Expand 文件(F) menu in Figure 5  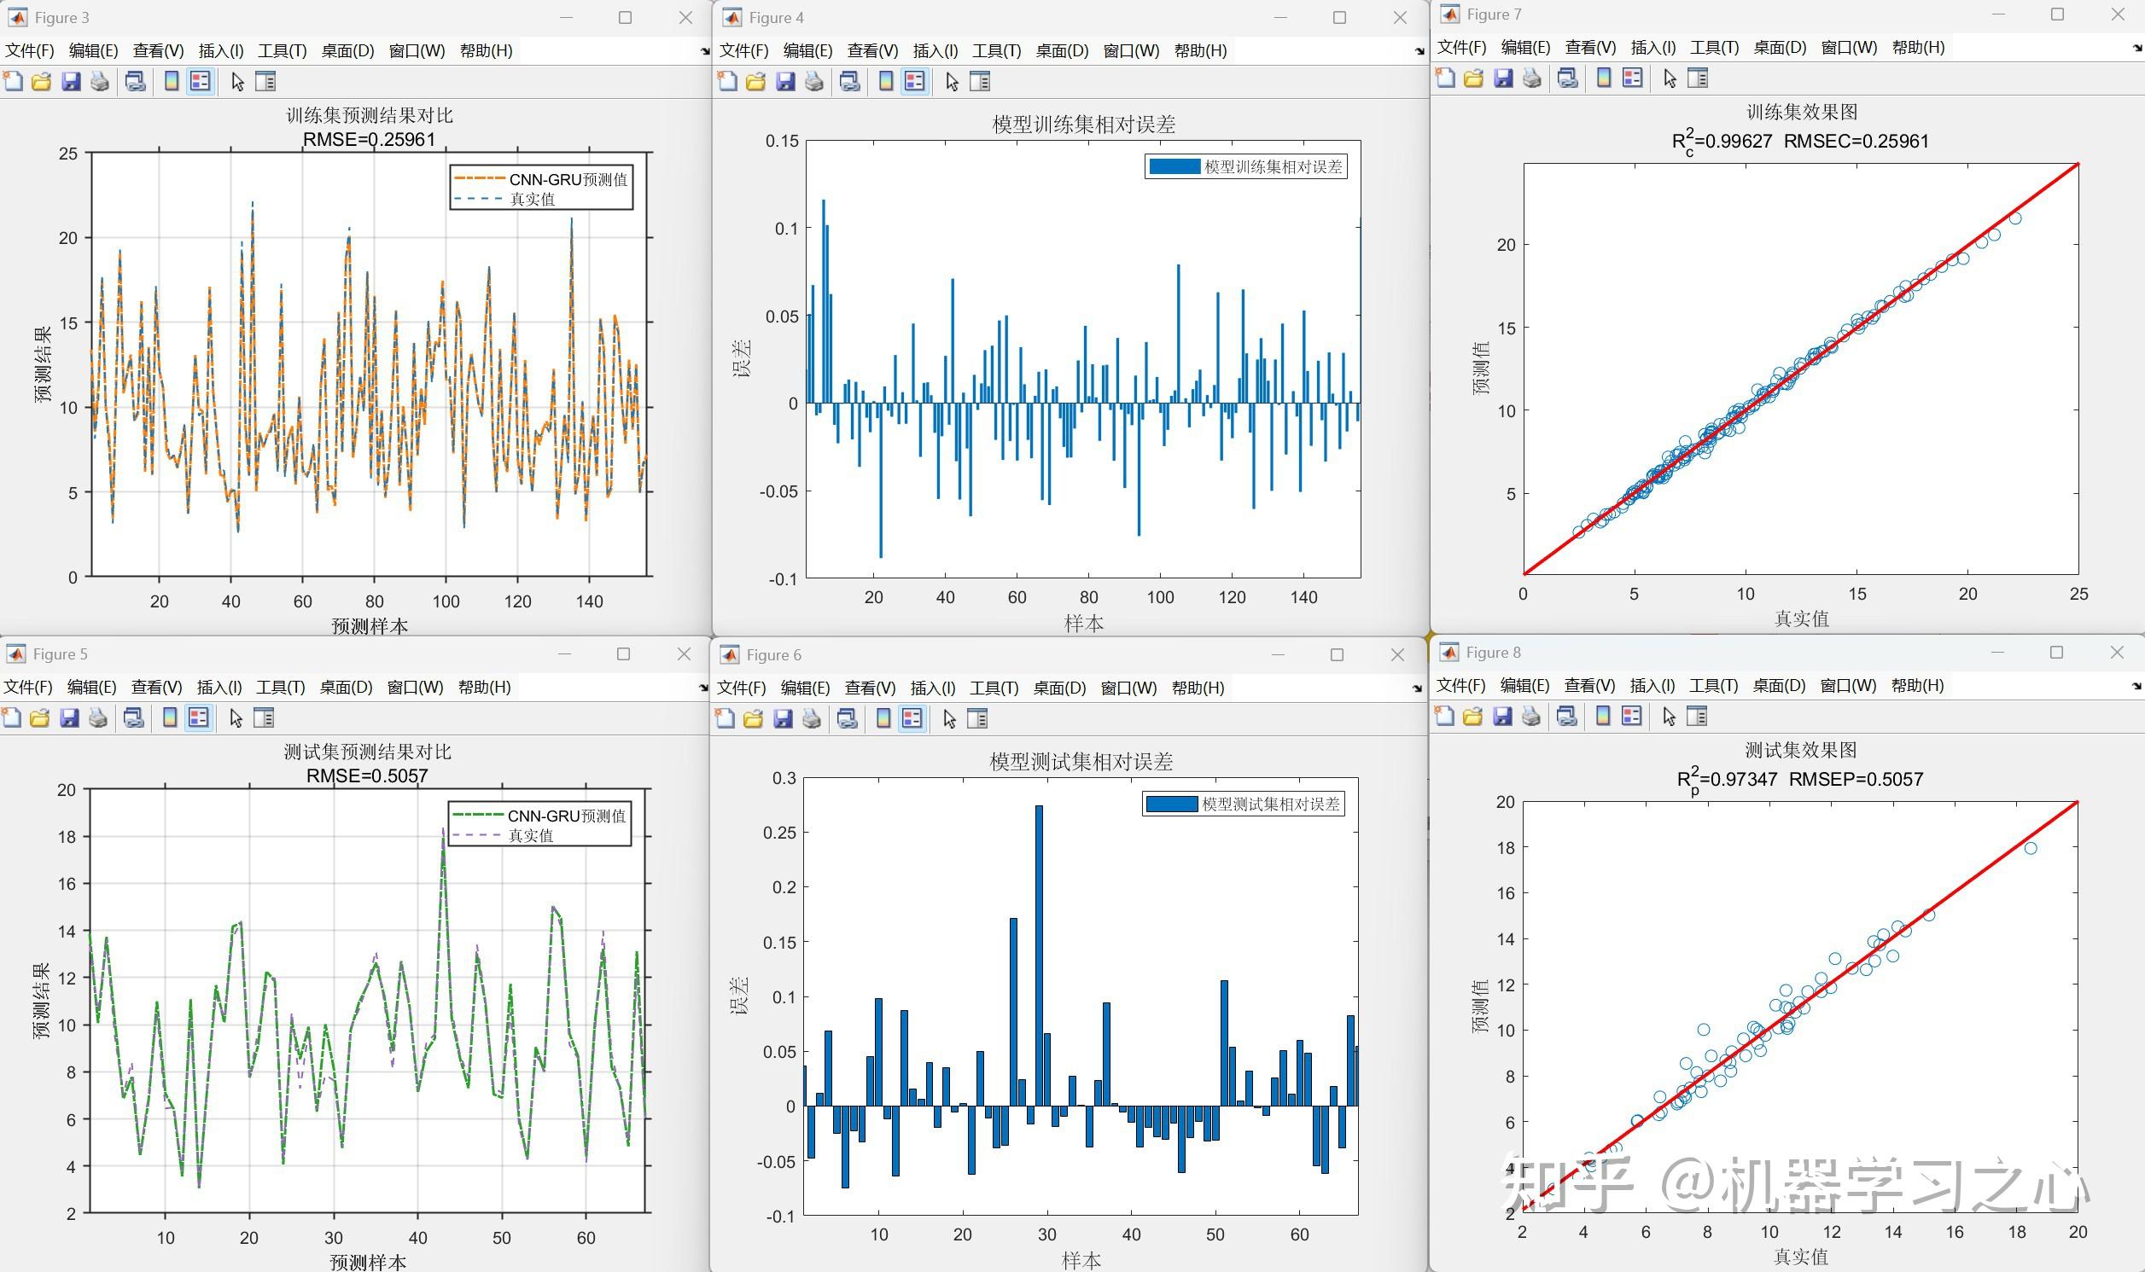pyautogui.click(x=27, y=687)
